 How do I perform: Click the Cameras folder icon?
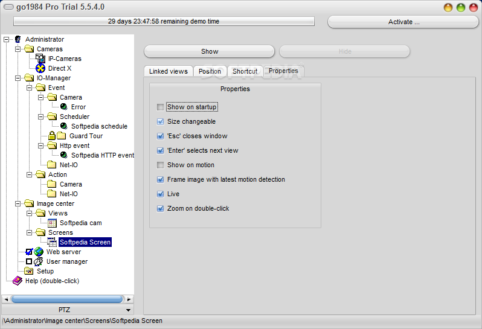[29, 49]
